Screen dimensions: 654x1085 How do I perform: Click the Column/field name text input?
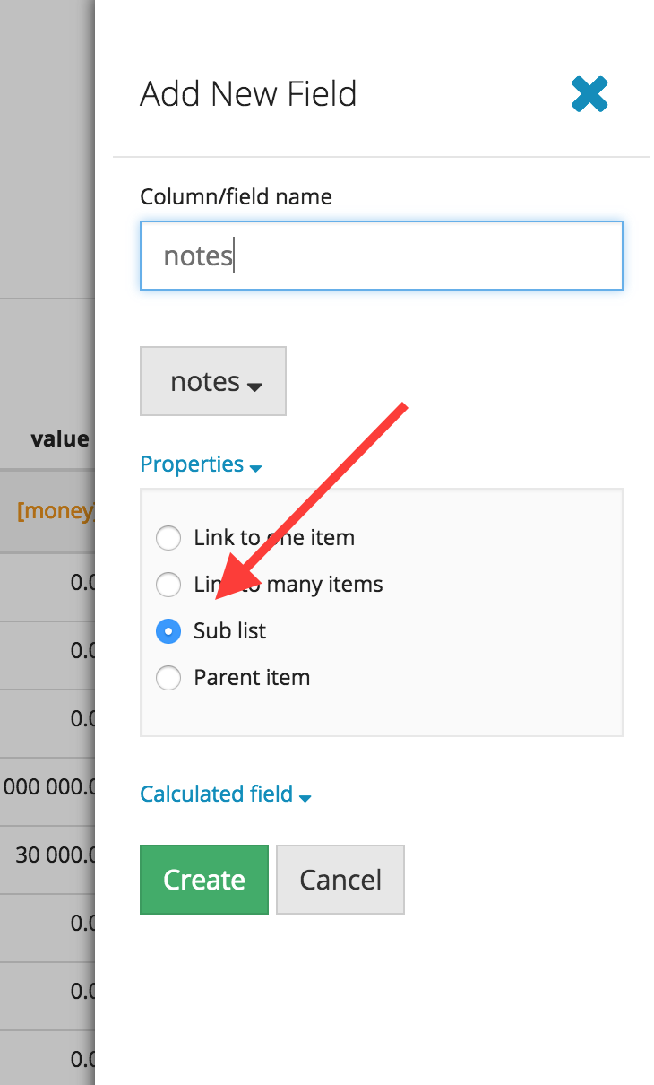pos(381,256)
